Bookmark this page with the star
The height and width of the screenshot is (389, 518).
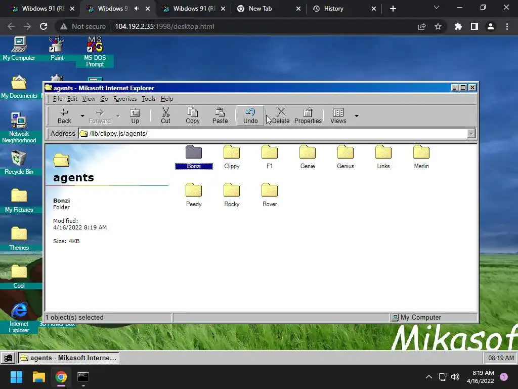click(438, 26)
